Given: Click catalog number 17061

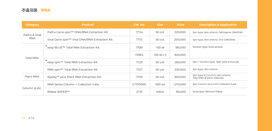Looking at the screenshot, I should coord(140,48).
